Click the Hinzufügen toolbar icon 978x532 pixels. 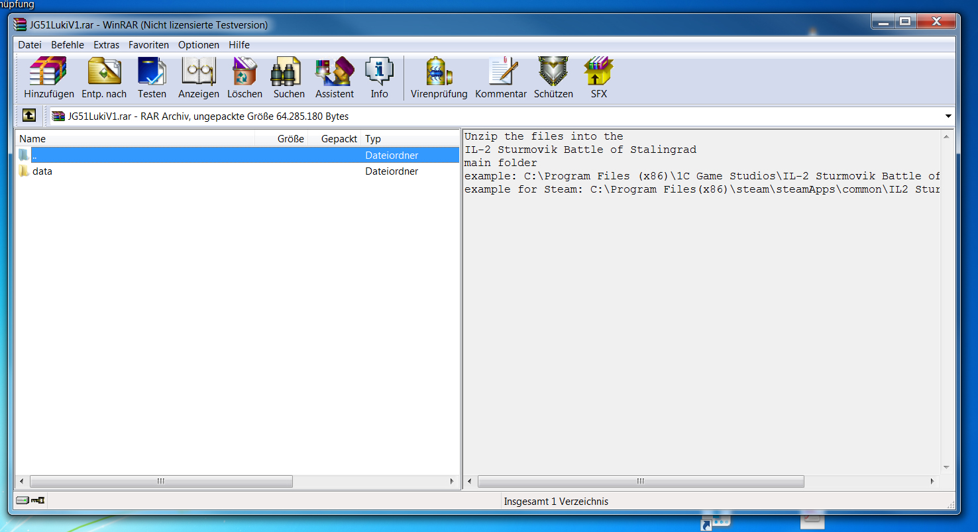pos(48,78)
